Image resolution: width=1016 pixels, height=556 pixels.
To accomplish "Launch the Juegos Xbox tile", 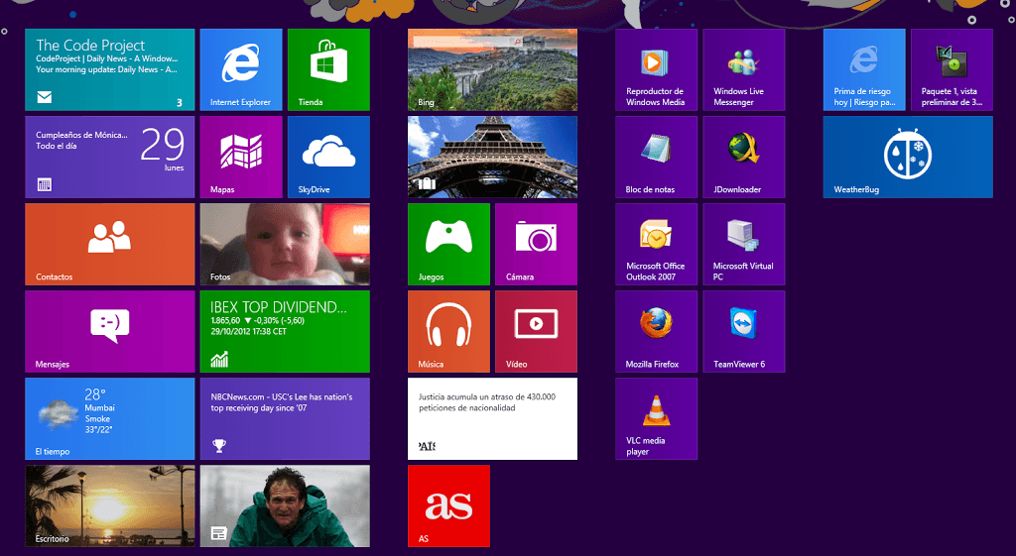I will 449,245.
